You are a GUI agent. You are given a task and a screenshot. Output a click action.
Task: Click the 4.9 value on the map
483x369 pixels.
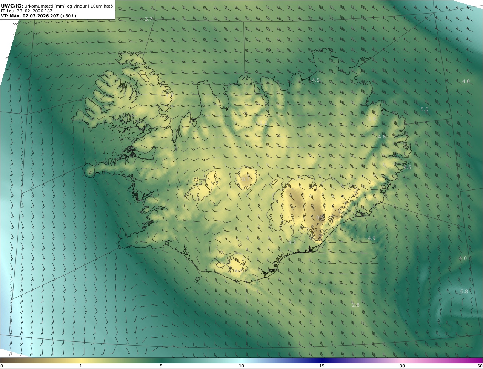click(x=372, y=238)
